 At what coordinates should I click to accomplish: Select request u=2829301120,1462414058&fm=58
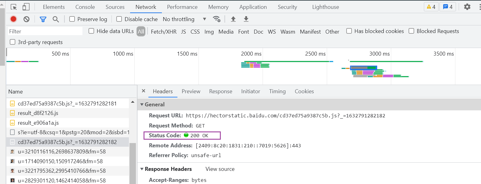pyautogui.click(x=68, y=180)
